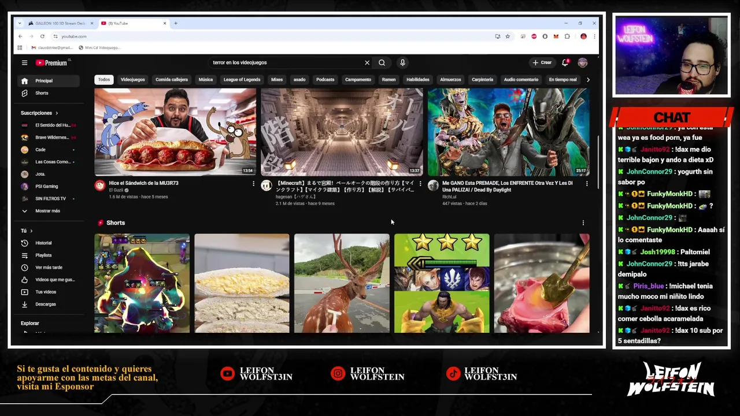Open the notifications bell
The height and width of the screenshot is (416, 740).
[565, 62]
